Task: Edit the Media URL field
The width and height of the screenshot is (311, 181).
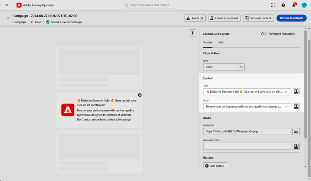Action: pyautogui.click(x=247, y=131)
